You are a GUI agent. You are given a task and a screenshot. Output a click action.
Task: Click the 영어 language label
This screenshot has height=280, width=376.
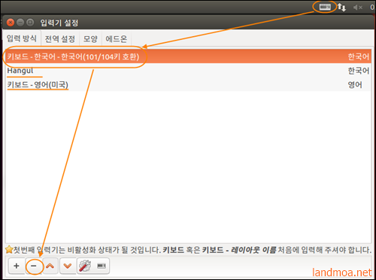[x=355, y=85]
